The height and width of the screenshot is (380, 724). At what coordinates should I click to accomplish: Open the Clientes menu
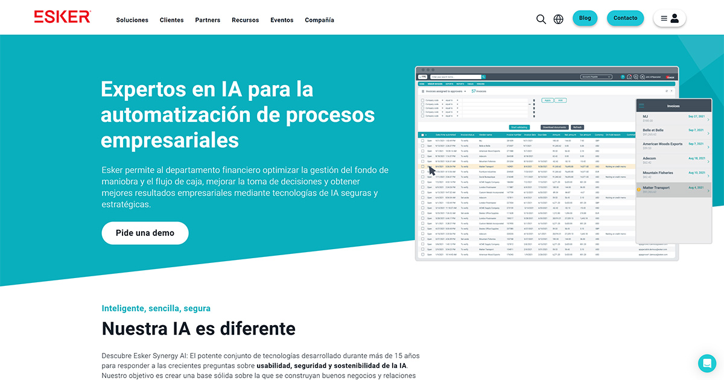click(x=172, y=20)
